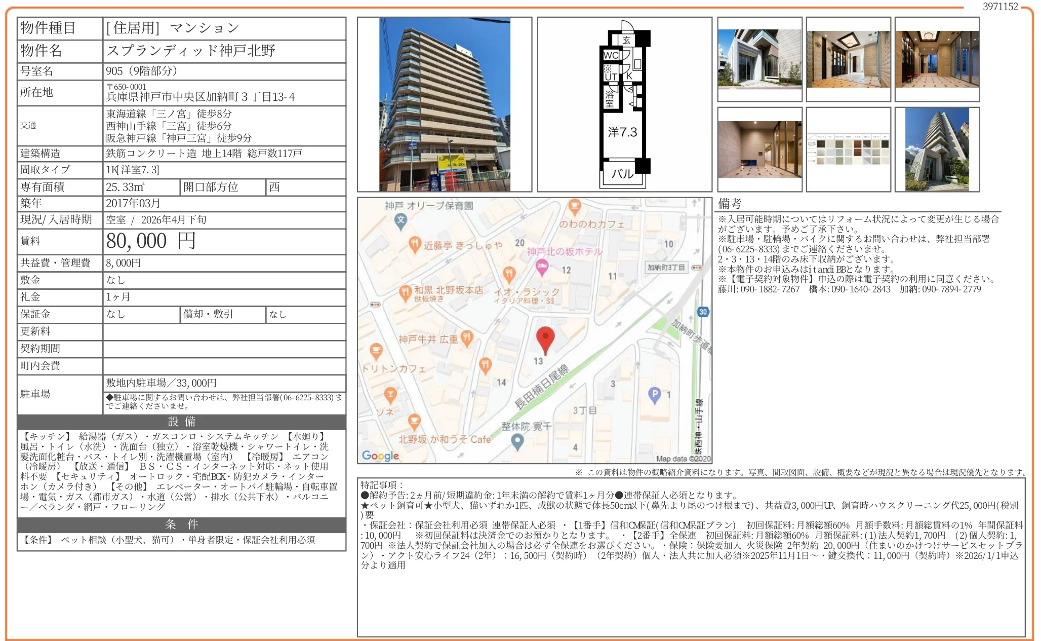Click the 神戸オリーブ保育園 school marker

[x=401, y=220]
